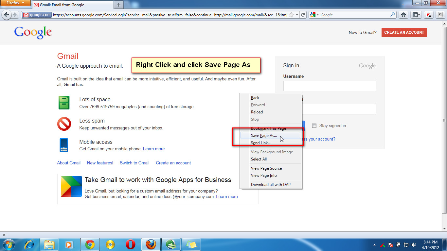Image resolution: width=447 pixels, height=251 pixels.
Task: Open the About Gmail link
Action: tap(69, 163)
